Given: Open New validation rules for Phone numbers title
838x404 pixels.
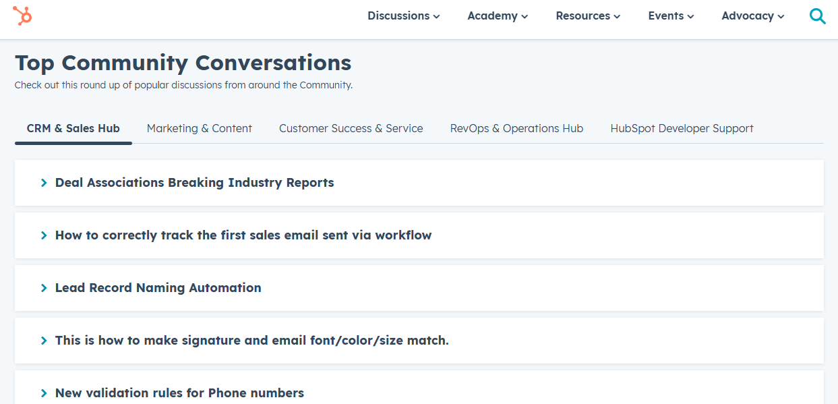Looking at the screenshot, I should point(179,393).
